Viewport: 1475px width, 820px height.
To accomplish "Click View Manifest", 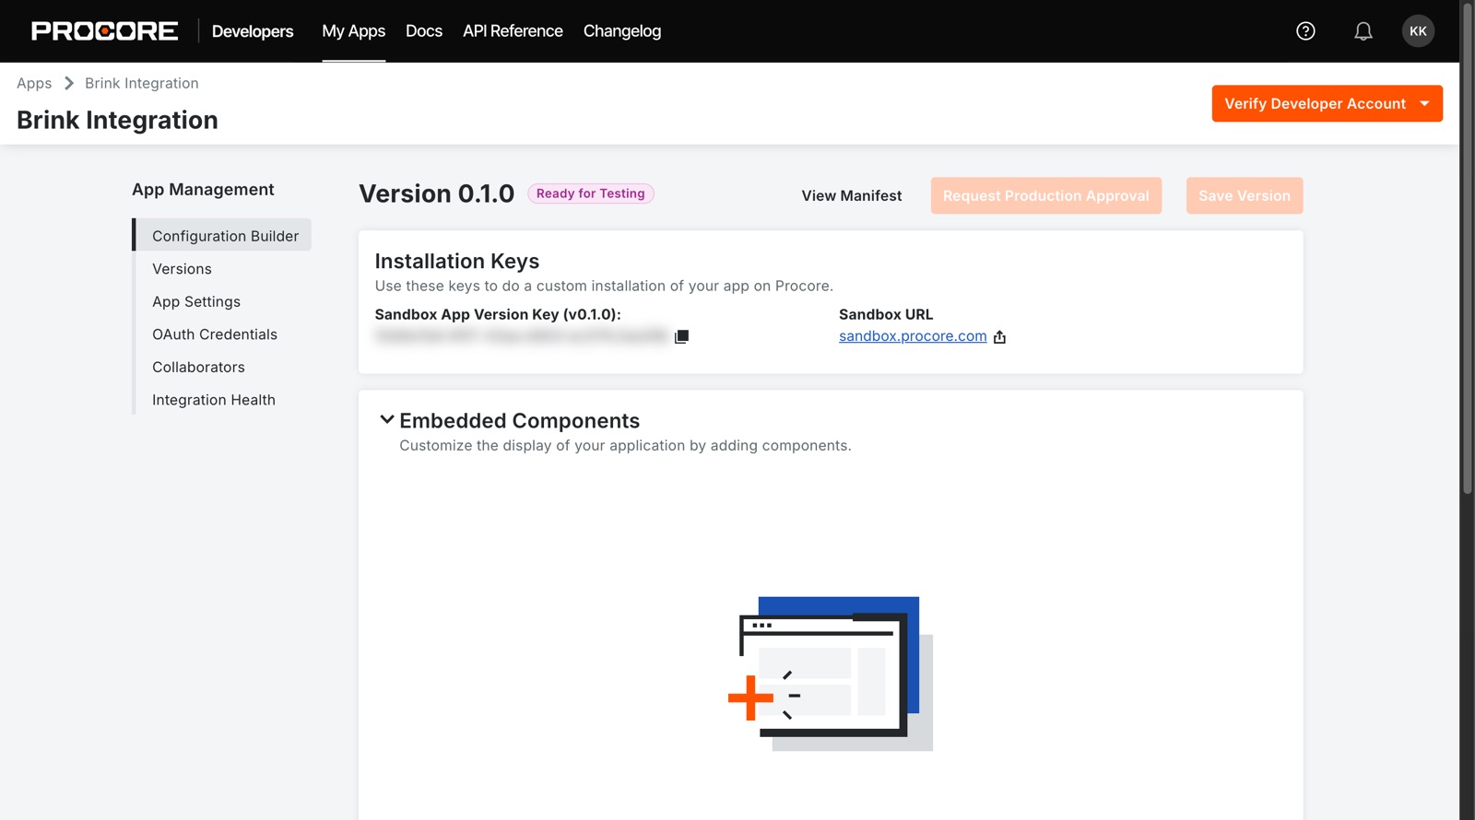I will pos(852,195).
